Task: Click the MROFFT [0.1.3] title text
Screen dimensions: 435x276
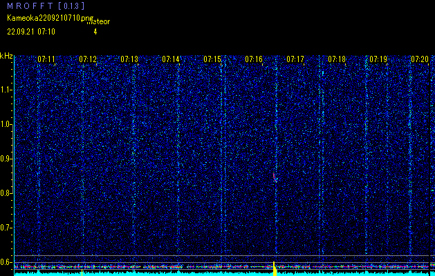Action: coord(46,6)
